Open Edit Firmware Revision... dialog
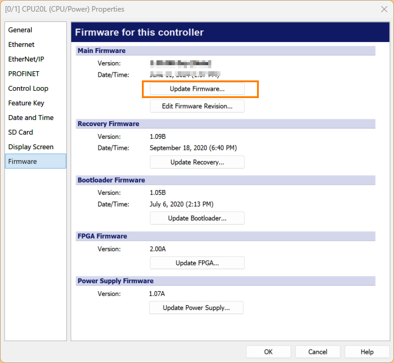This screenshot has width=394, height=363. point(197,106)
